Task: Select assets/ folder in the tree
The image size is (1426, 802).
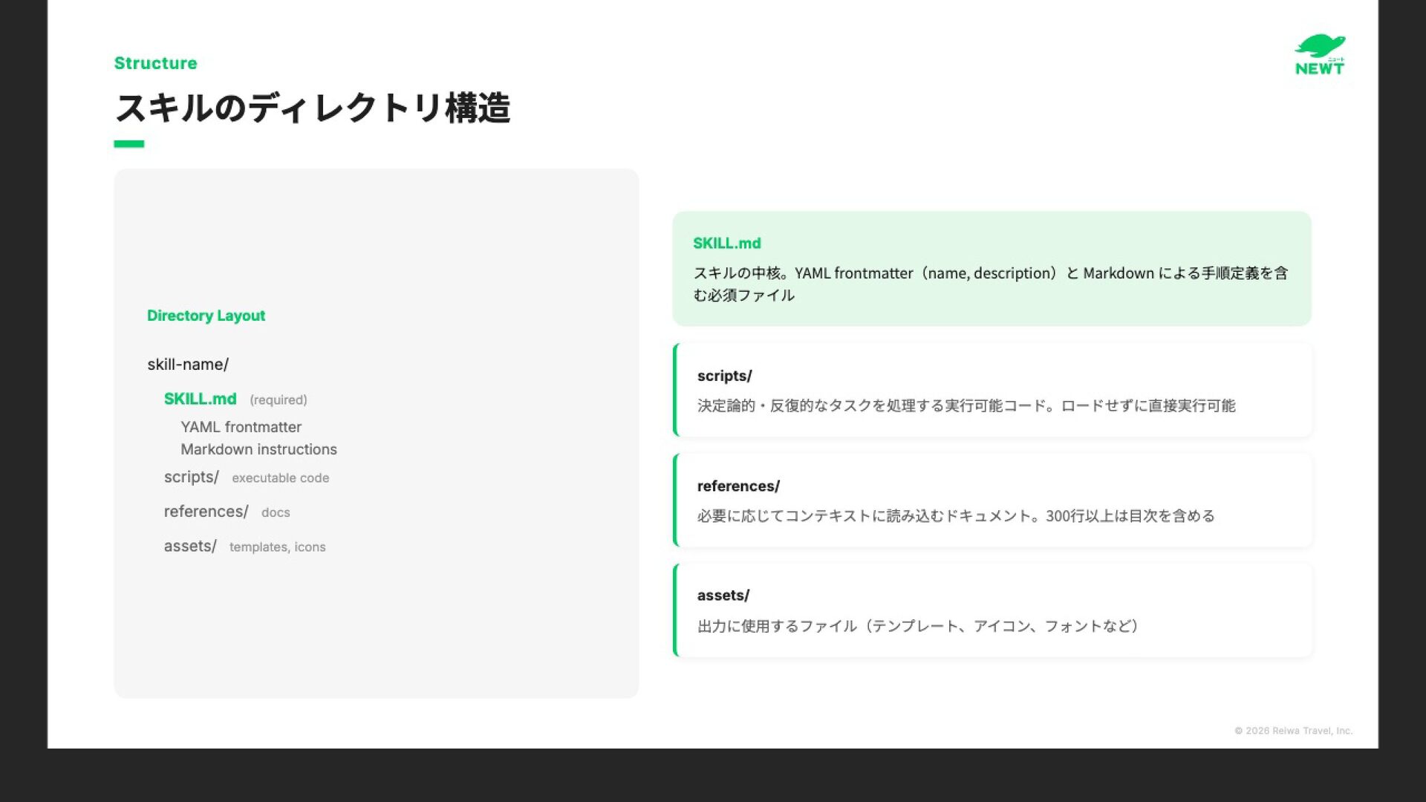Action: [190, 546]
